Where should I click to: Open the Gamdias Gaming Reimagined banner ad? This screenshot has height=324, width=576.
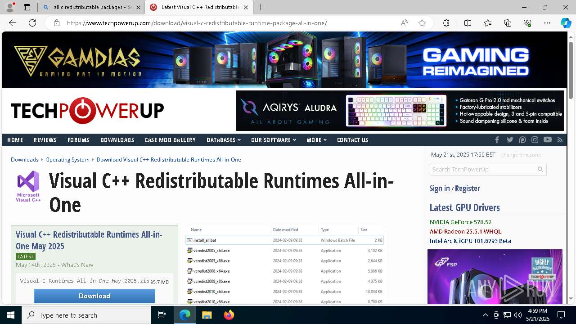pyautogui.click(x=284, y=60)
